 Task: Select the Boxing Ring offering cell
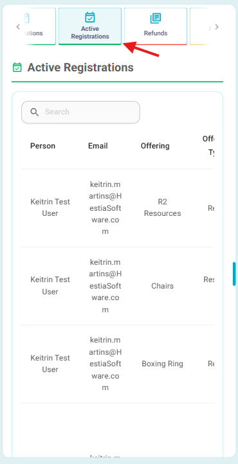(163, 364)
